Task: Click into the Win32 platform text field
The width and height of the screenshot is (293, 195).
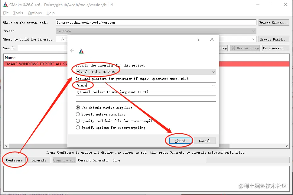Action: point(144,85)
